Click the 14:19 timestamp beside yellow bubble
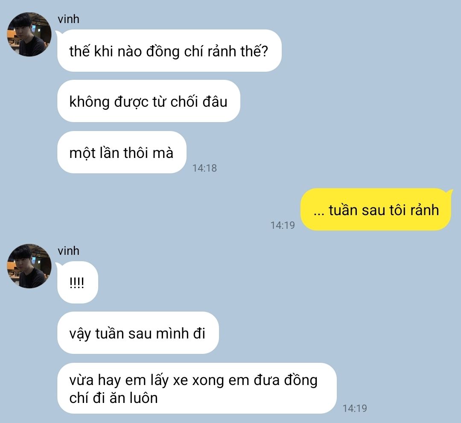This screenshot has width=461, height=423. point(283,225)
